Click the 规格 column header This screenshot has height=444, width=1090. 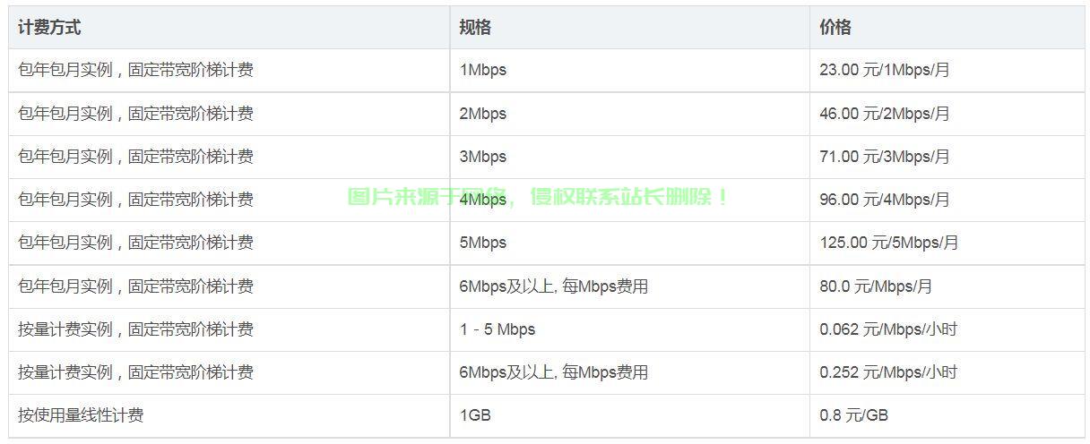click(475, 28)
